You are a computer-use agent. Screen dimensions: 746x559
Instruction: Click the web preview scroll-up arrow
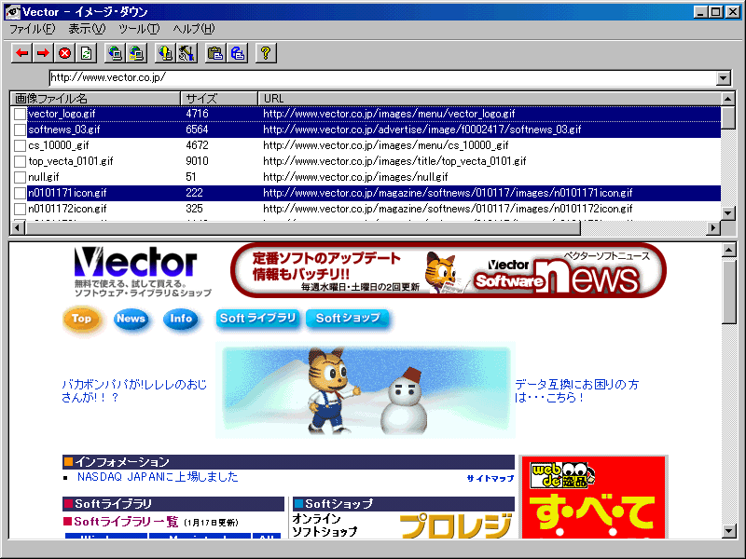(x=729, y=250)
